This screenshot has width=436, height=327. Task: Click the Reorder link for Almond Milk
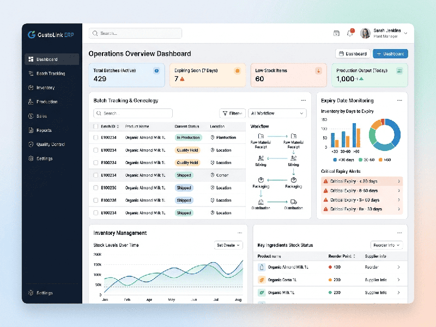click(372, 267)
